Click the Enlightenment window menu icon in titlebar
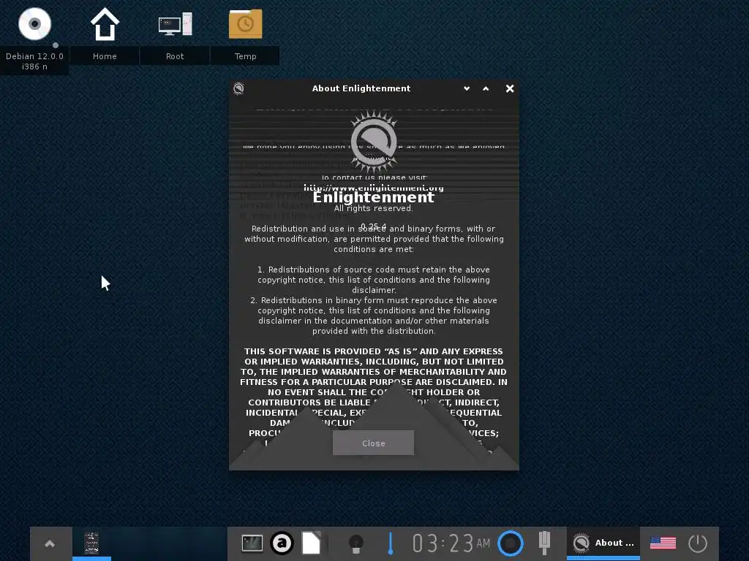Screen dimensions: 749x561 point(239,88)
